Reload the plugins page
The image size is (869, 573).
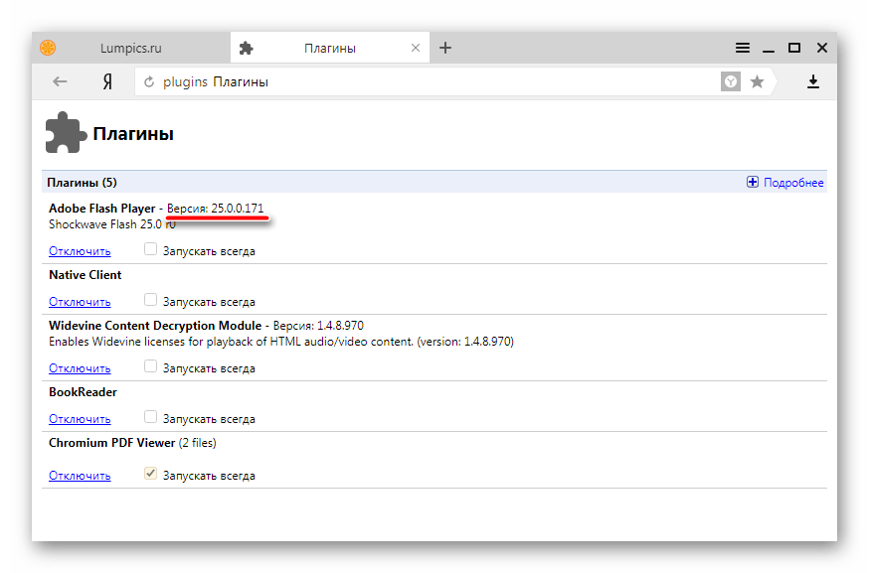148,82
